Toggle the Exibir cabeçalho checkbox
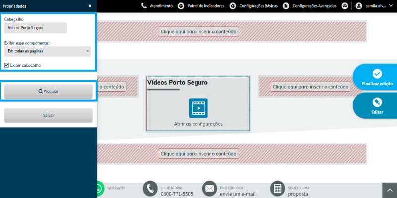The image size is (397, 198). click(6, 65)
